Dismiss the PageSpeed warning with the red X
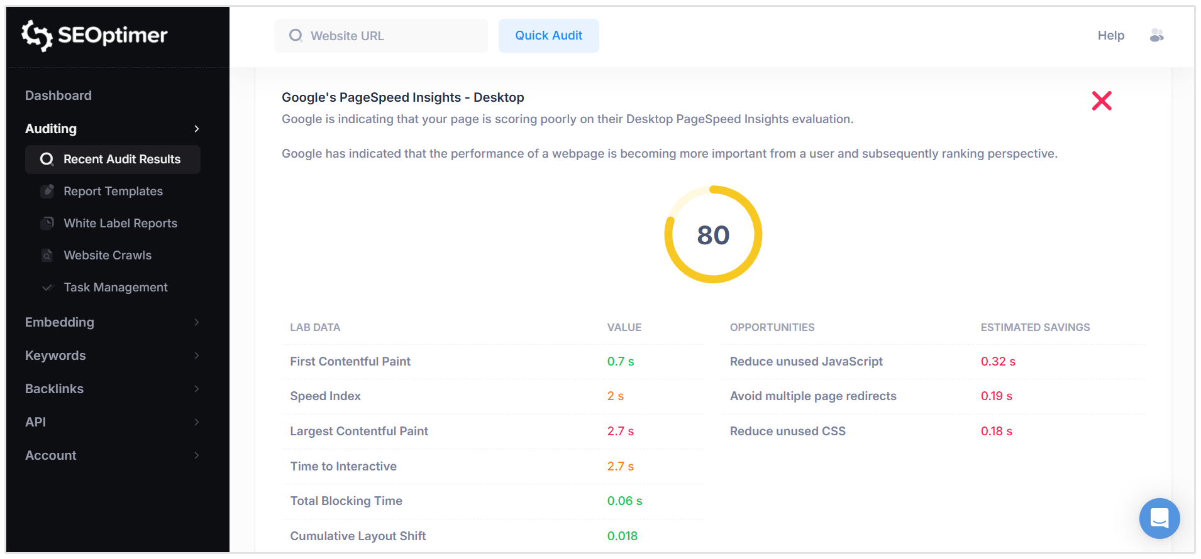The image size is (1201, 559). (x=1102, y=100)
